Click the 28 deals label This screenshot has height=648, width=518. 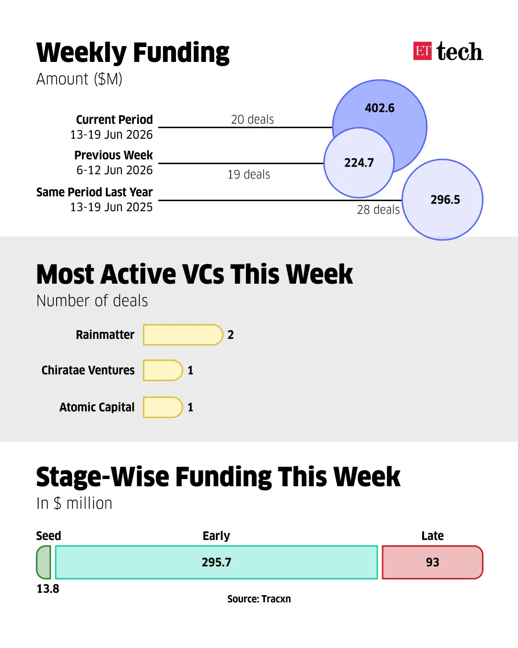coord(378,210)
